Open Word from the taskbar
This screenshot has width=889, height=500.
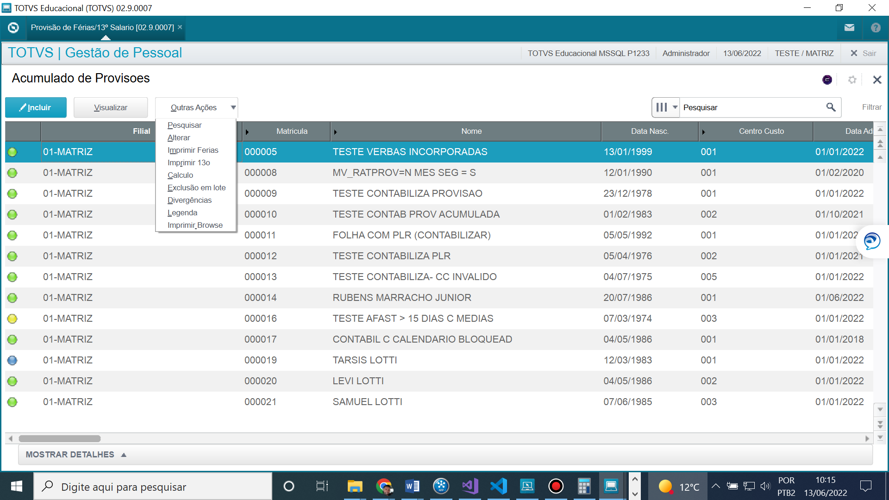(412, 486)
